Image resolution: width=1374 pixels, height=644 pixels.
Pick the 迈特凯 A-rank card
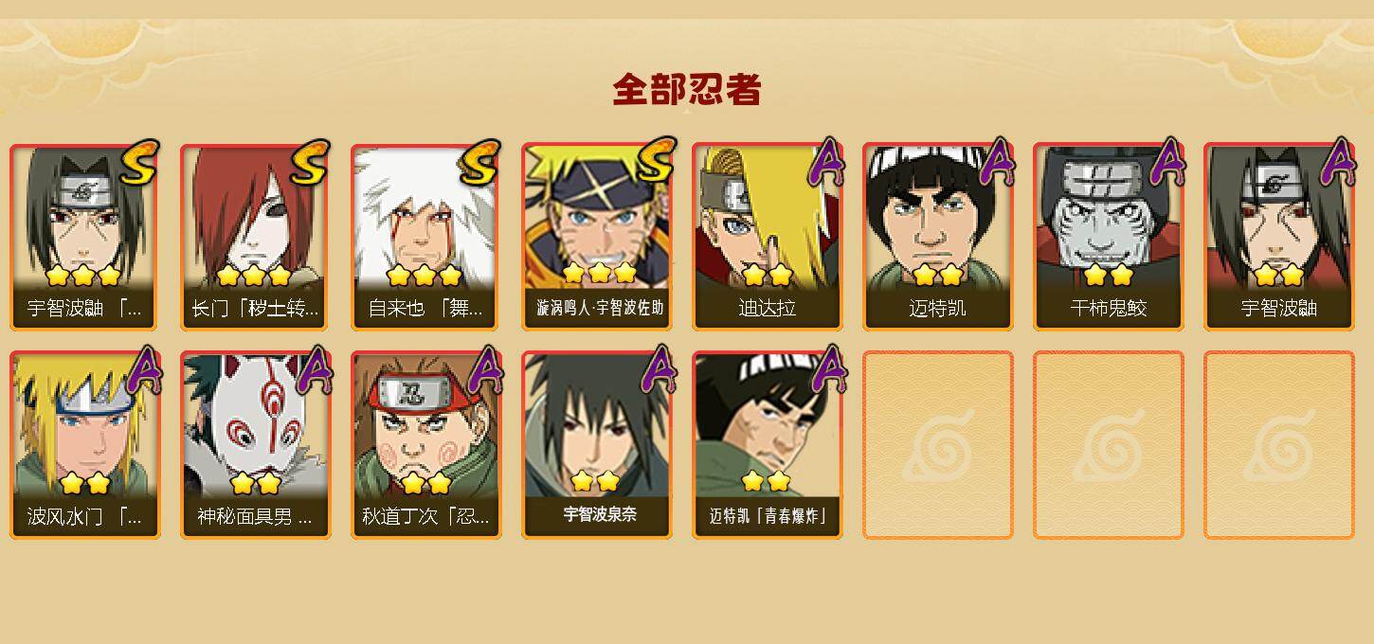click(938, 237)
